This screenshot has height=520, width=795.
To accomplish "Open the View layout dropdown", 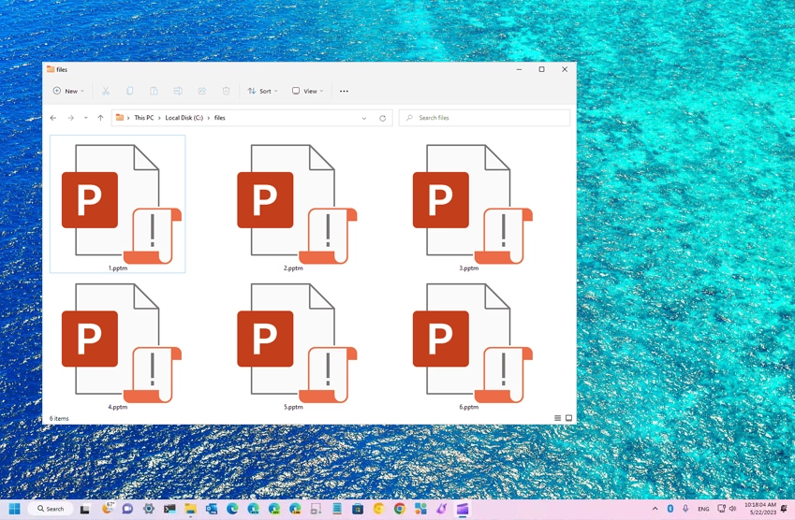I will [307, 91].
